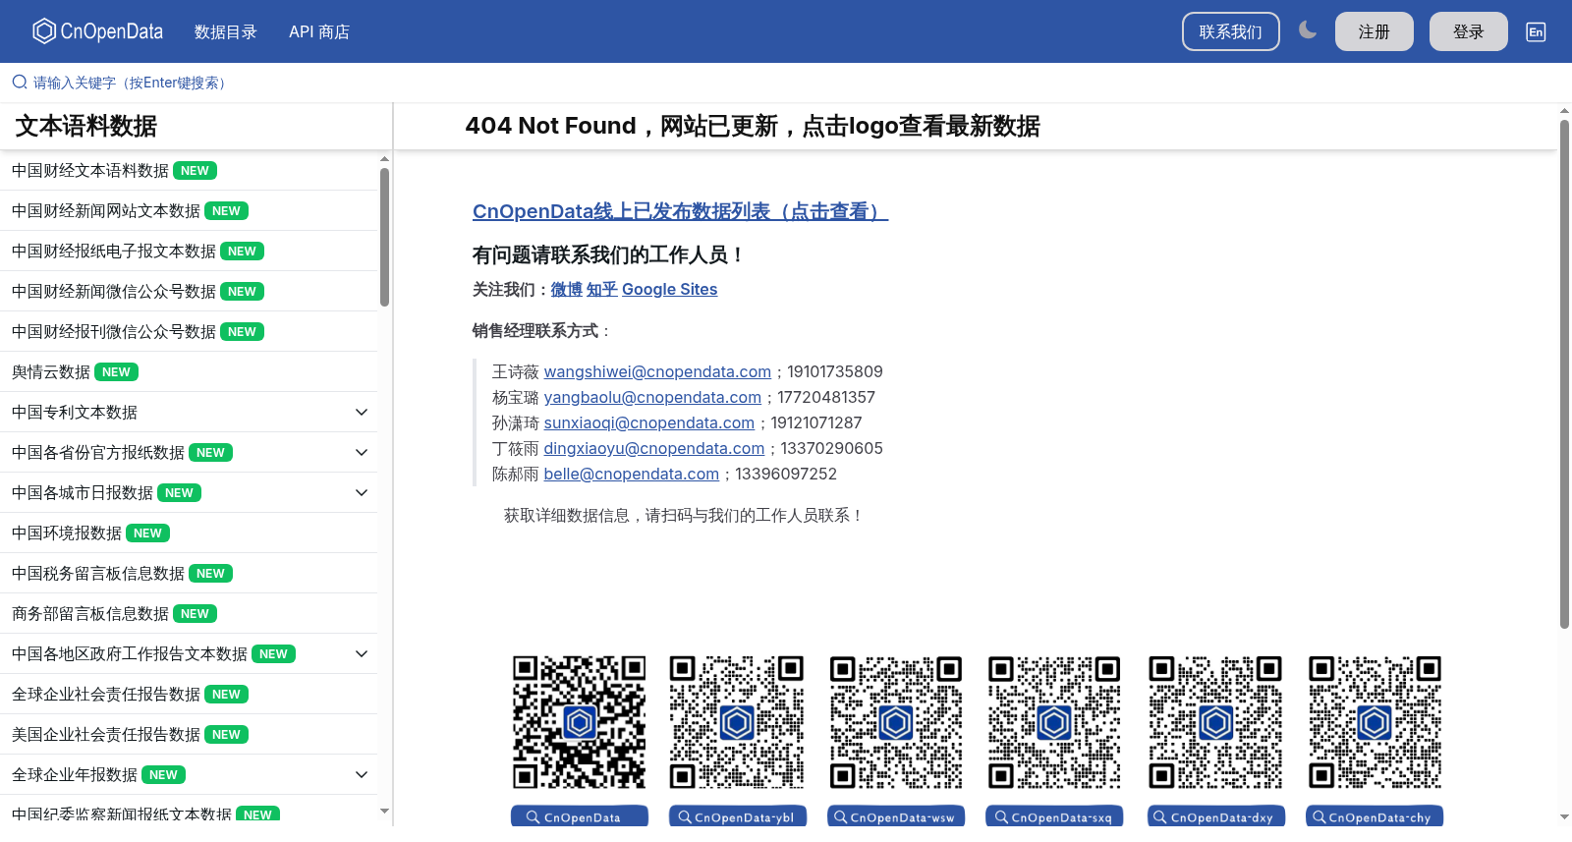Image resolution: width=1572 pixels, height=842 pixels.
Task: Open the API 商店 menu
Action: click(x=319, y=31)
